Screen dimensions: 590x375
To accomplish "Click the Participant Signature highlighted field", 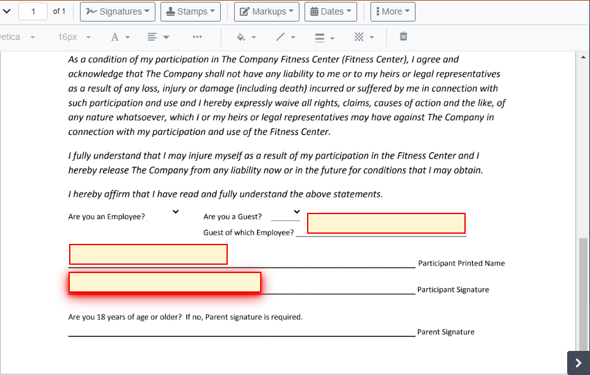I will click(164, 282).
